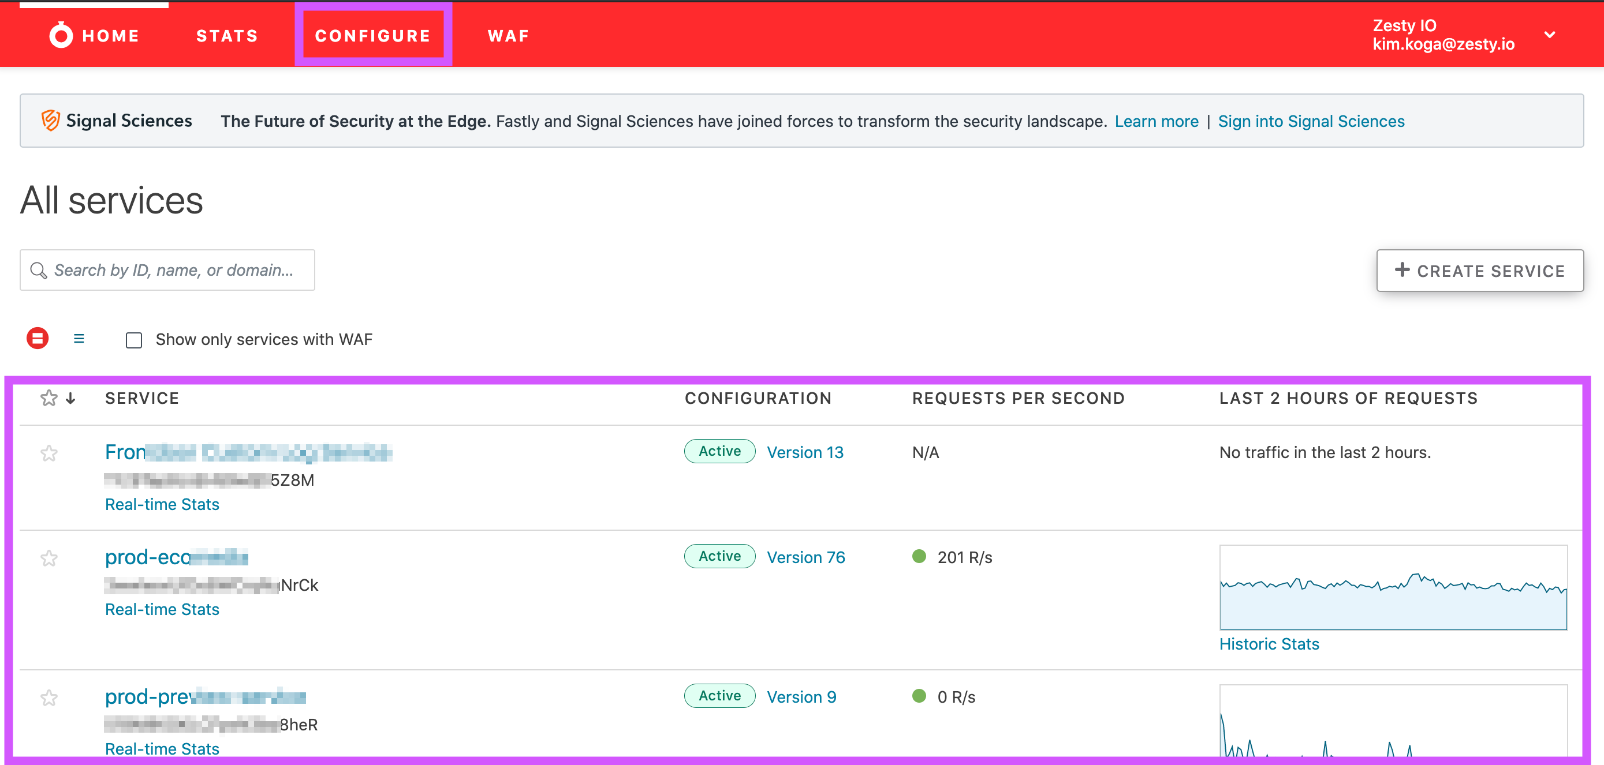Enable Show only services with WAF checkbox

pos(134,340)
